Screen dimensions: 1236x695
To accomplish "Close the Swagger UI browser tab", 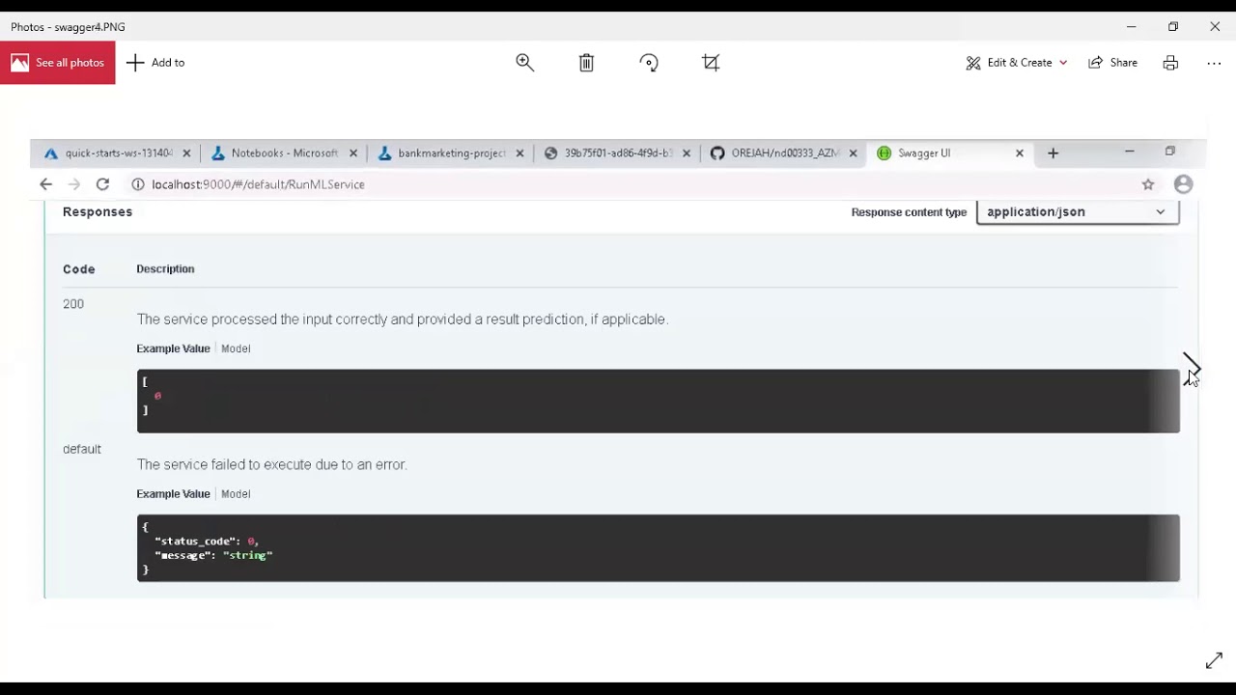I will (1019, 153).
